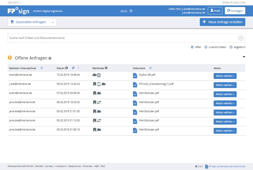Click the Mentana-Claimsoft GmbH footer link
Image resolution: width=253 pixels, height=170 pixels.
tap(21, 166)
